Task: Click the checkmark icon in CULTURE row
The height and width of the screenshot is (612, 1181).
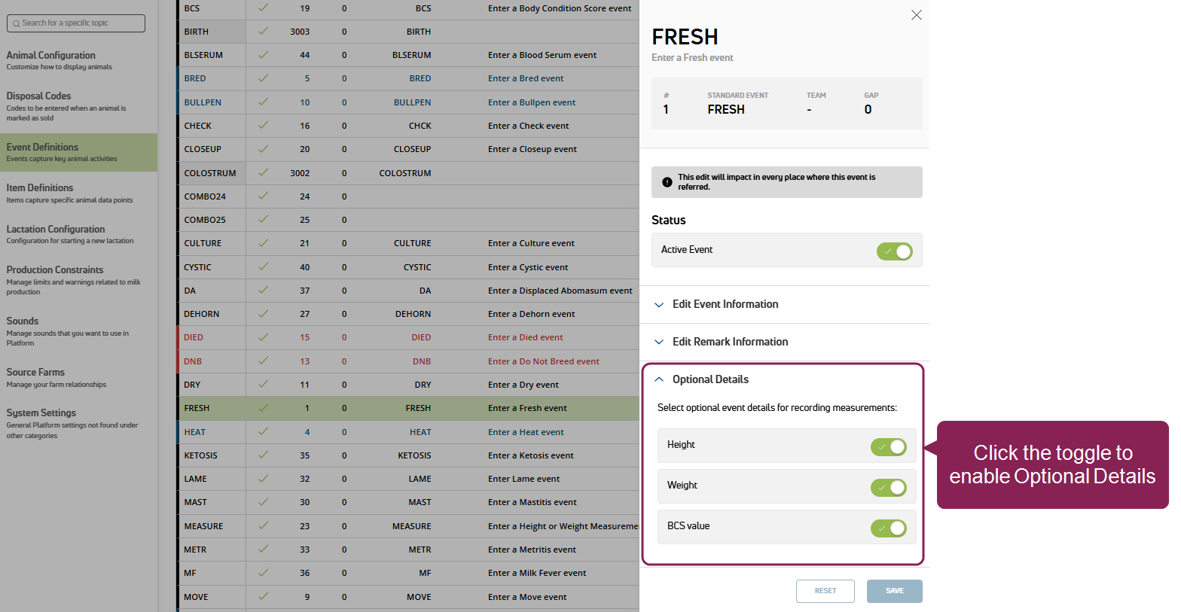Action: coord(263,243)
